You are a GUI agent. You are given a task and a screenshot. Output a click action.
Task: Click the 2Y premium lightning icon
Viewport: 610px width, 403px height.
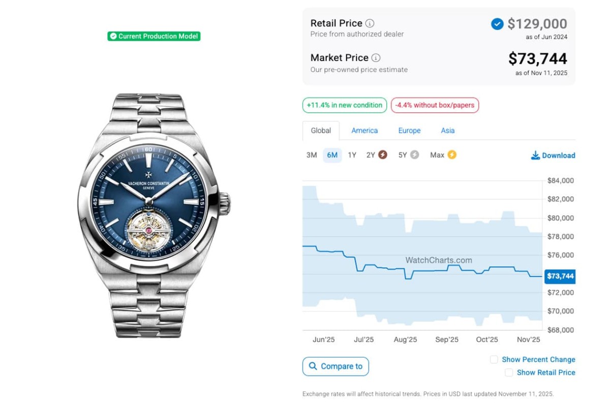click(383, 155)
